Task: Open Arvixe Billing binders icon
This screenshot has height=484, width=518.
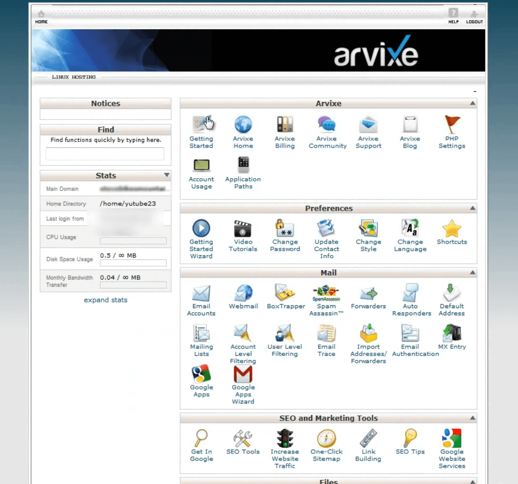Action: [x=285, y=125]
